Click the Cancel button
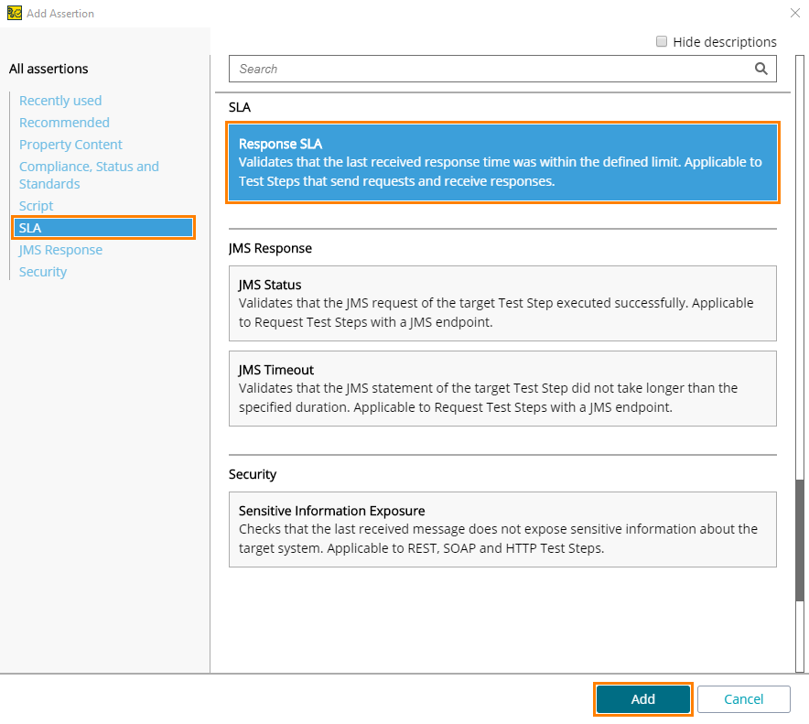809x724 pixels. (x=743, y=698)
